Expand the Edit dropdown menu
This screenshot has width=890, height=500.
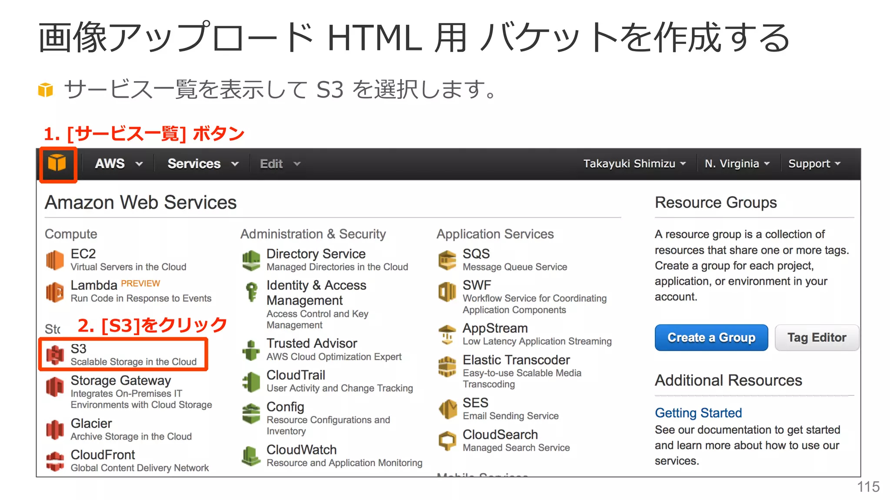[280, 164]
